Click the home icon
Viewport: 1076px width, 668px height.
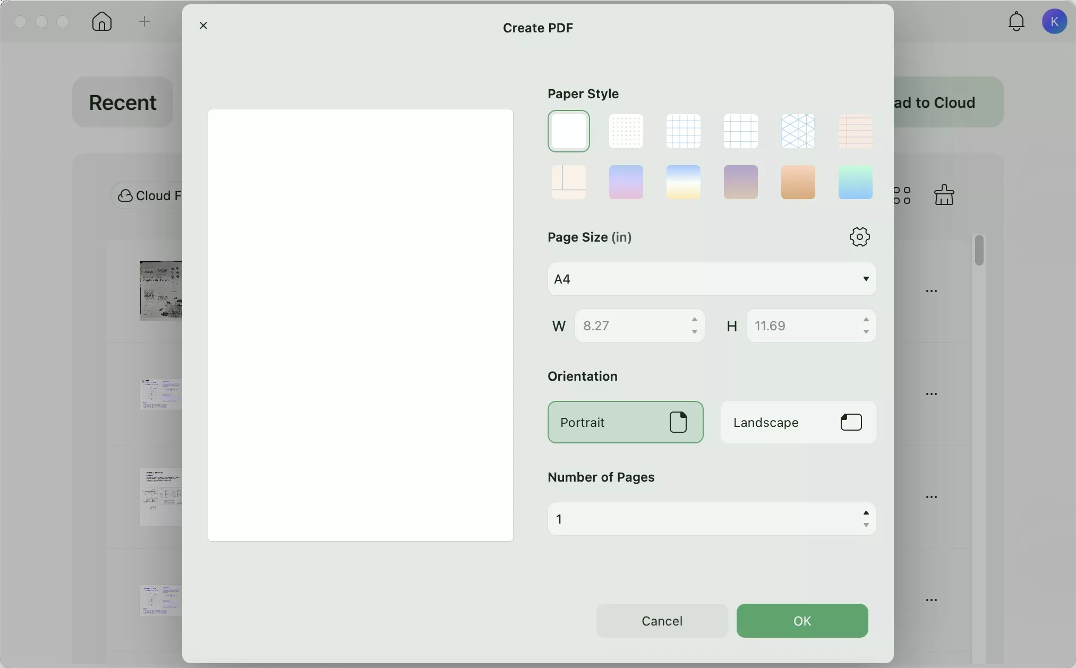coord(102,22)
